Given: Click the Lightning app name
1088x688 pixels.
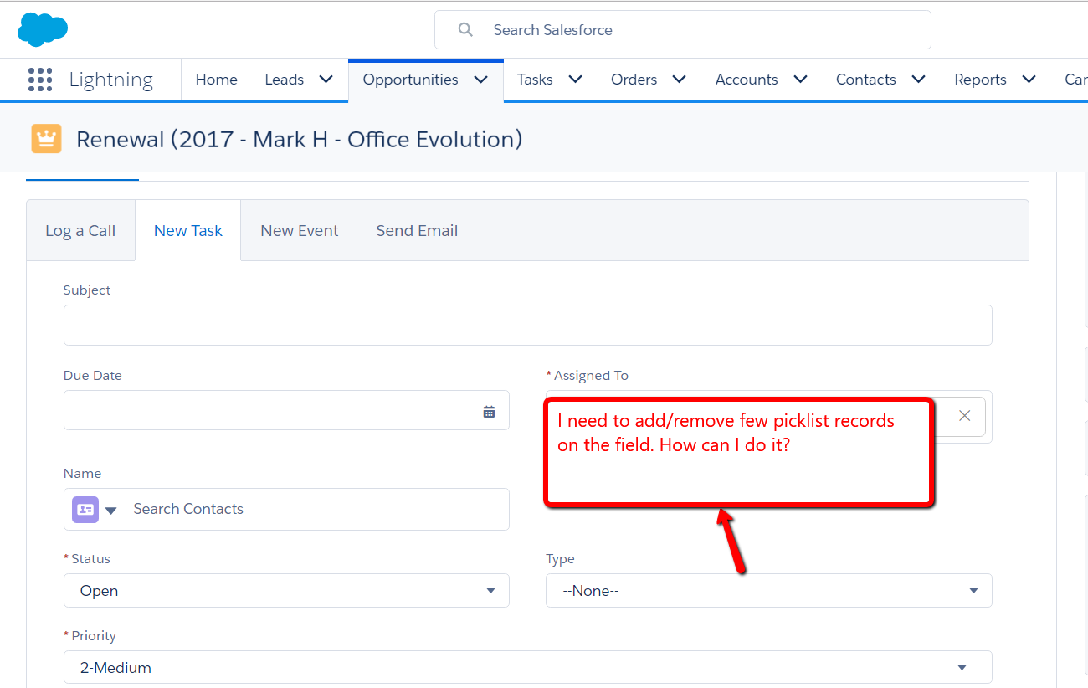Looking at the screenshot, I should (x=111, y=80).
